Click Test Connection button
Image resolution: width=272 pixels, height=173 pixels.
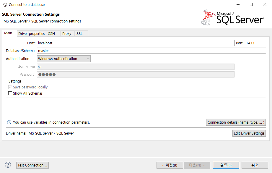click(32, 165)
